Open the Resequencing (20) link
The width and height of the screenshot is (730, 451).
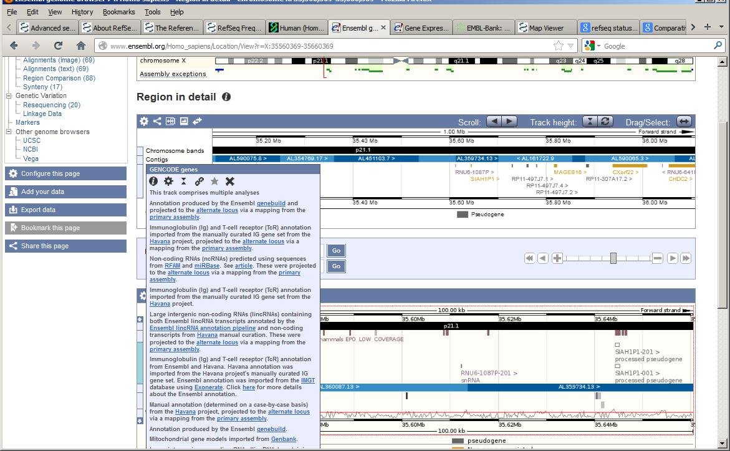click(x=52, y=105)
